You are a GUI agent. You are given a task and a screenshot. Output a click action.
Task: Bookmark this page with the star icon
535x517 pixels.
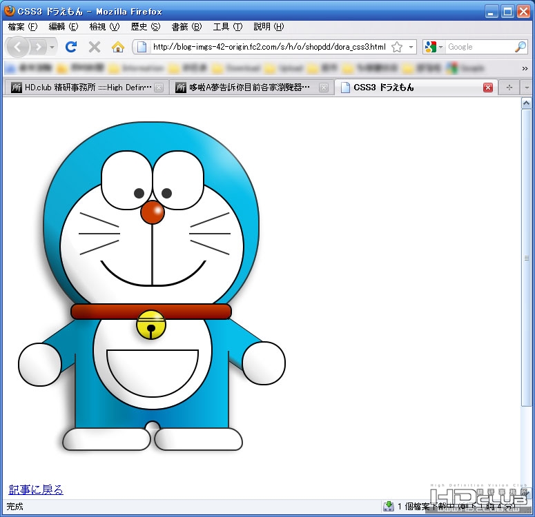click(397, 47)
